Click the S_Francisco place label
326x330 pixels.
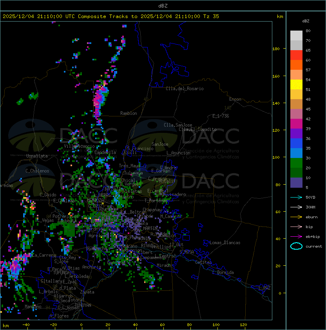pos(140,149)
